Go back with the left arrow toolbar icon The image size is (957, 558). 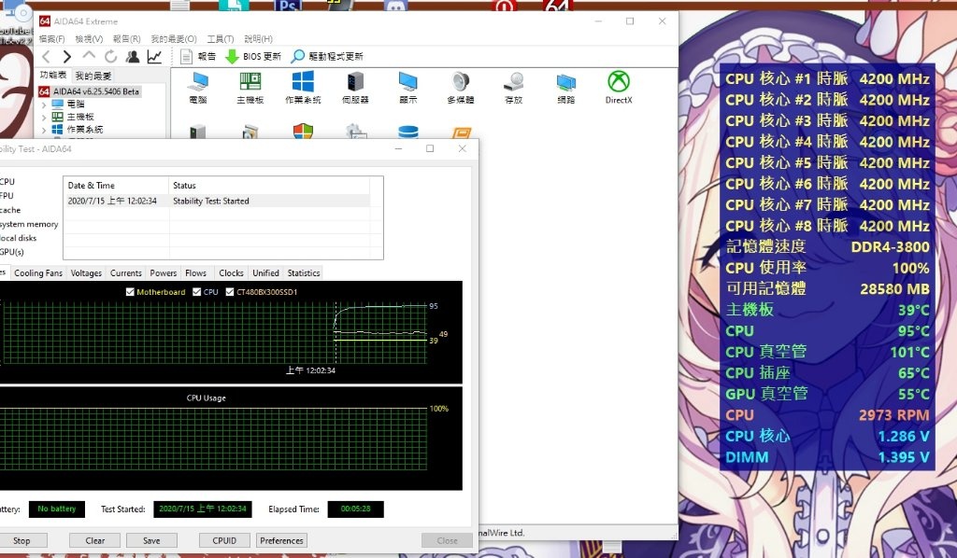[47, 57]
